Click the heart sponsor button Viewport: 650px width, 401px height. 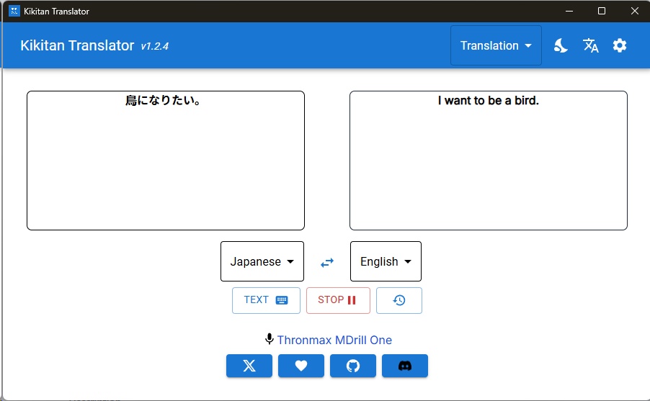[301, 366]
